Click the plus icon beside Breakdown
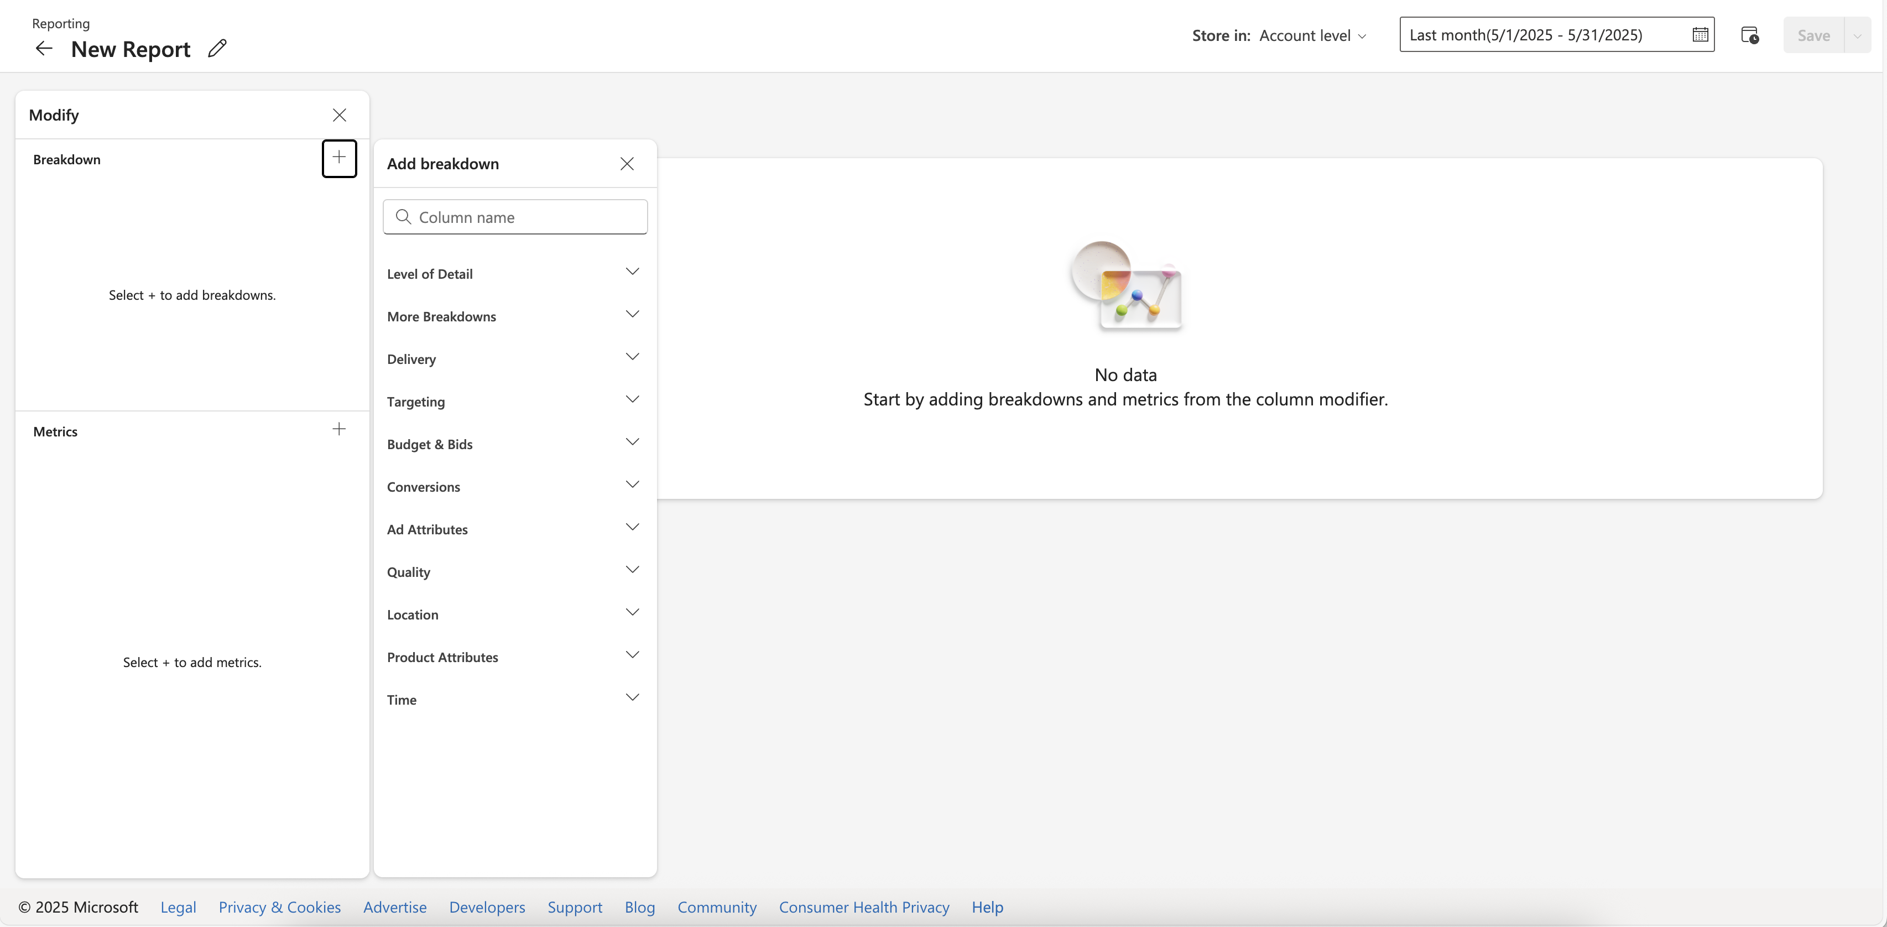The image size is (1887, 927). click(x=339, y=158)
